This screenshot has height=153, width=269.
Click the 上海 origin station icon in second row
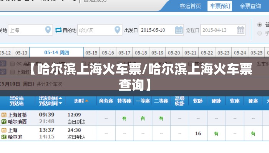4,130
